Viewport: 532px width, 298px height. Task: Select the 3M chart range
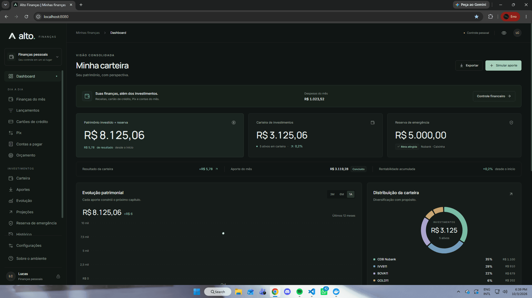pyautogui.click(x=332, y=194)
